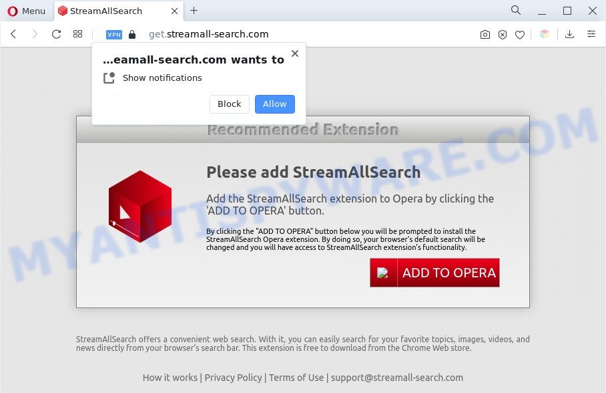Reload the current page

coord(57,34)
